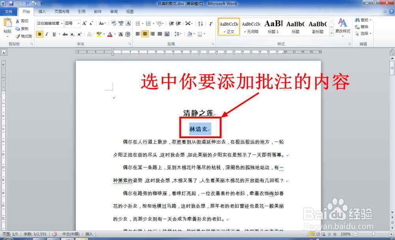Click the text highlight color swatch

[99, 34]
